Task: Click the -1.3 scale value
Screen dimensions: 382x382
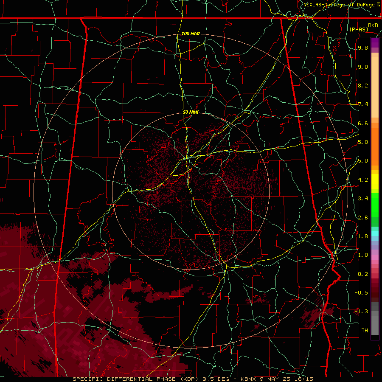Action: pos(361,312)
